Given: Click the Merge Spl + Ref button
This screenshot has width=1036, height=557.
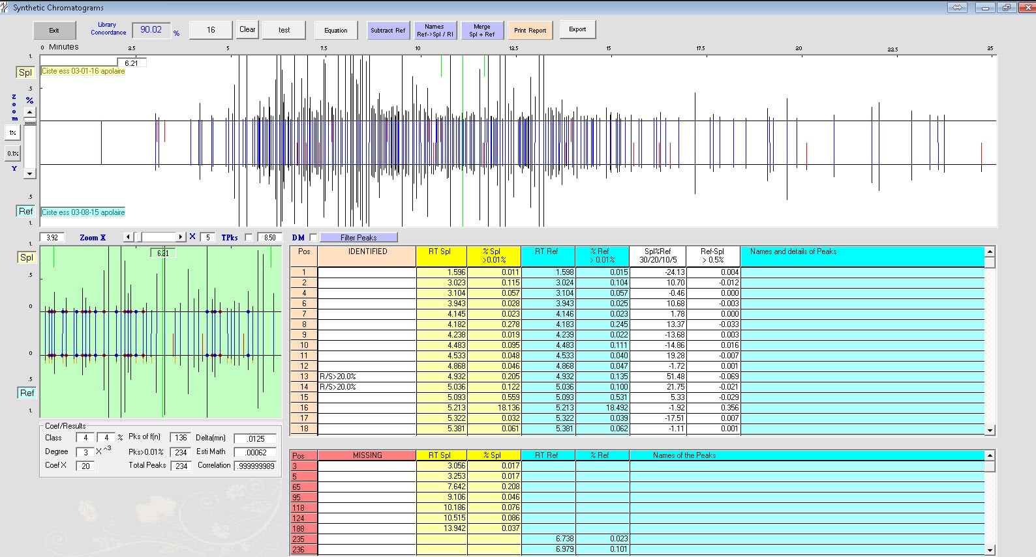Looking at the screenshot, I should [x=482, y=30].
